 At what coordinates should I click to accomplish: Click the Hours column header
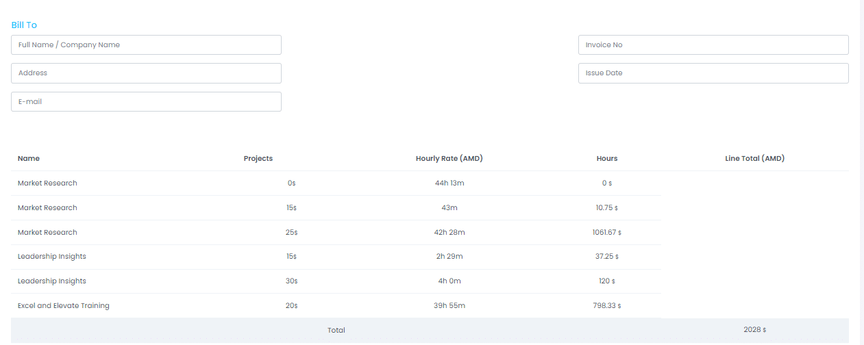click(x=607, y=158)
